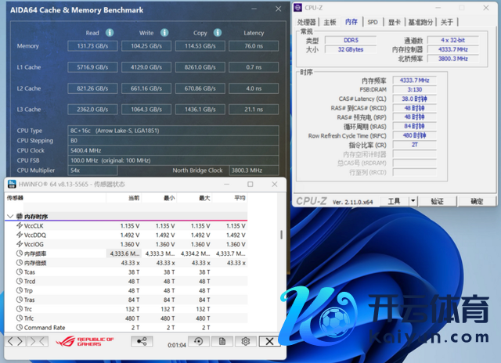Select the 基准跑分 tab in CPU-Z
Image resolution: width=501 pixels, height=363 pixels.
(x=423, y=23)
